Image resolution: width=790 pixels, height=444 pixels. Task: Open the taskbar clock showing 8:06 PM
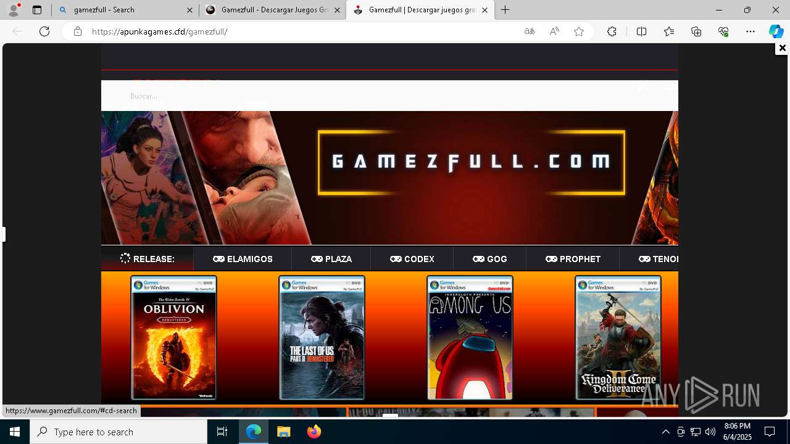[738, 432]
